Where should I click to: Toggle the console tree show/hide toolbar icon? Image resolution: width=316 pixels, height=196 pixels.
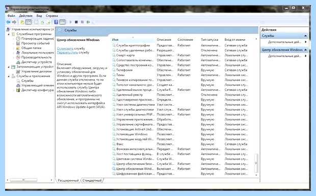pos(29,22)
